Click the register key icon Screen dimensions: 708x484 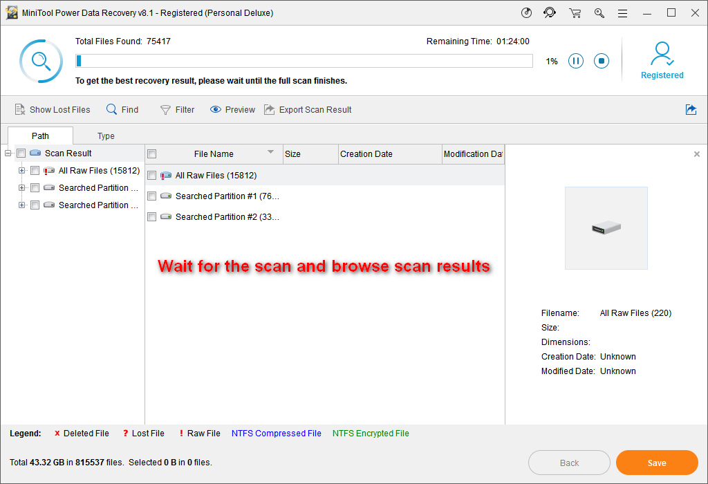point(599,13)
